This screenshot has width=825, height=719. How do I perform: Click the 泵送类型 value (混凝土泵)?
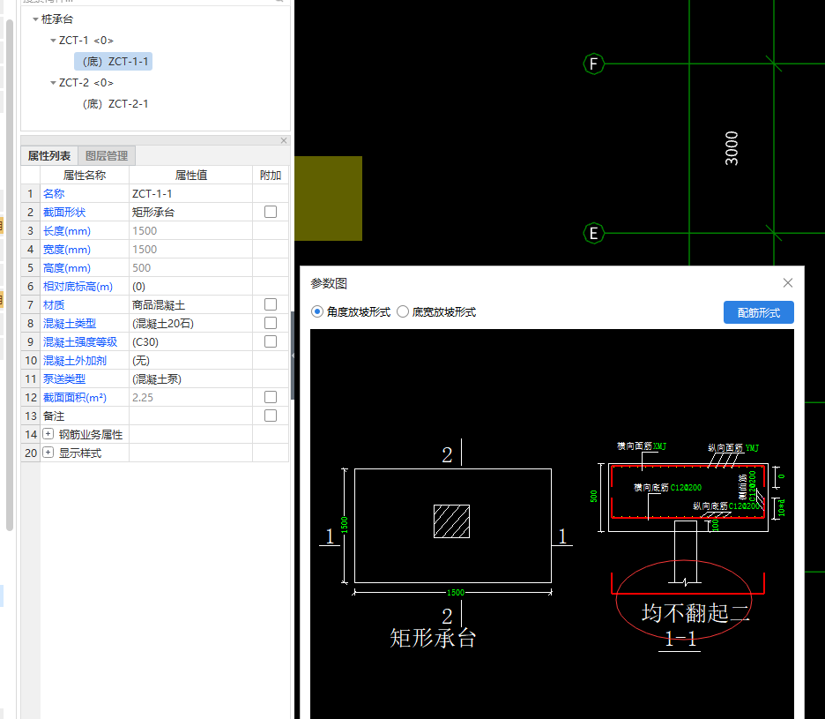pos(190,378)
